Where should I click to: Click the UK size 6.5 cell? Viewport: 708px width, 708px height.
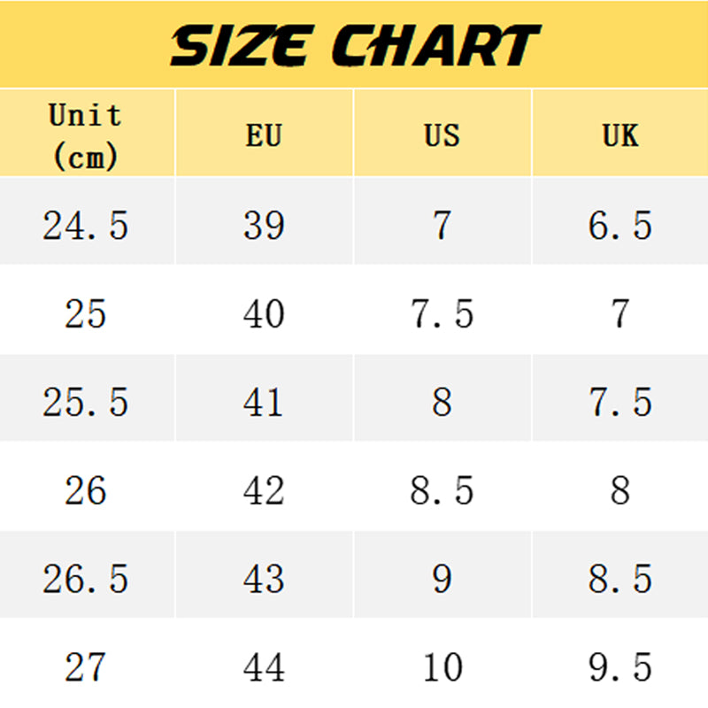point(620,220)
